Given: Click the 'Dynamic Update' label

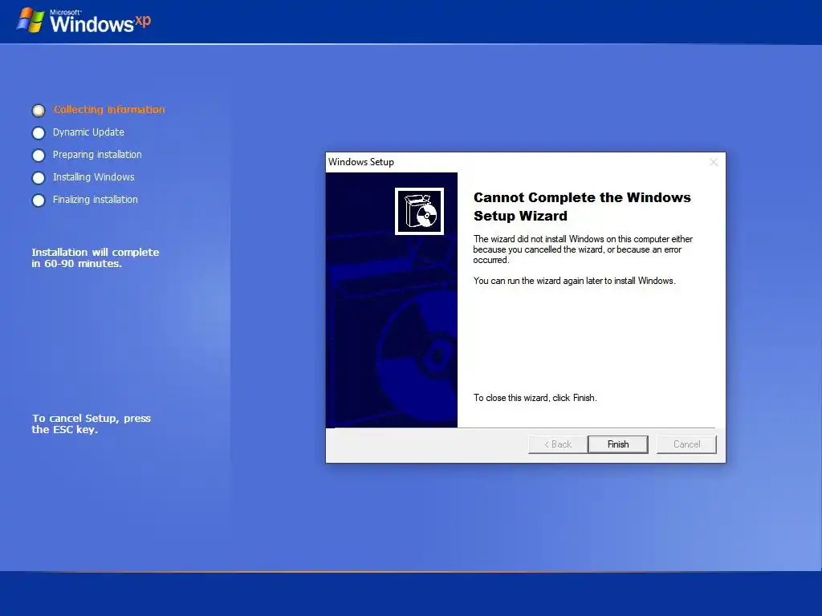Looking at the screenshot, I should (x=88, y=132).
